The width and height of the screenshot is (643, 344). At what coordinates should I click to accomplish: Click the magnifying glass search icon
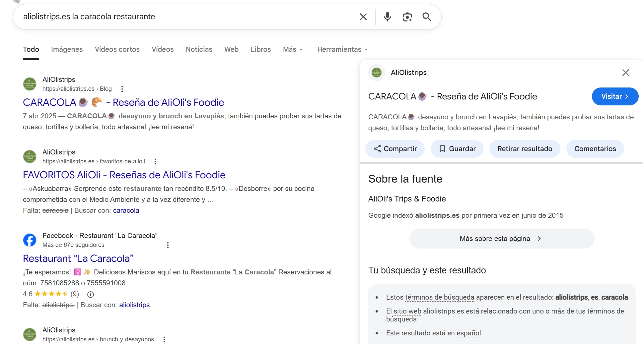point(427,17)
